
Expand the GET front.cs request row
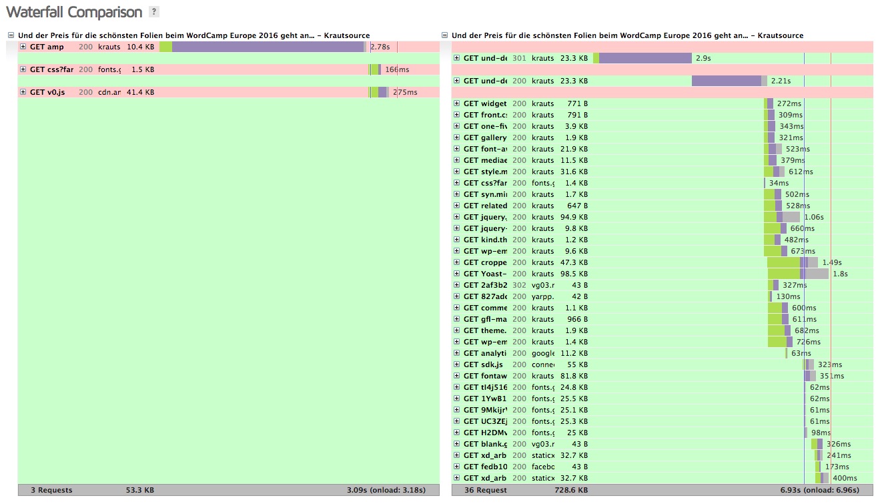pyautogui.click(x=457, y=115)
